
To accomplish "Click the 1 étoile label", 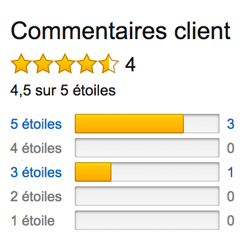I will 33,220.
